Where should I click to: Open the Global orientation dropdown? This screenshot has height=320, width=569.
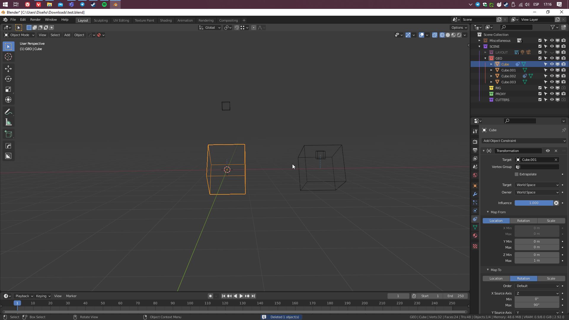(x=210, y=28)
